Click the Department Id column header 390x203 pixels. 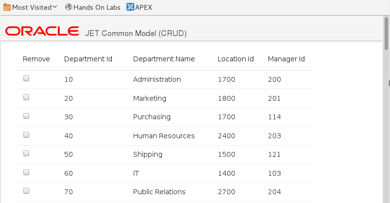click(x=88, y=59)
